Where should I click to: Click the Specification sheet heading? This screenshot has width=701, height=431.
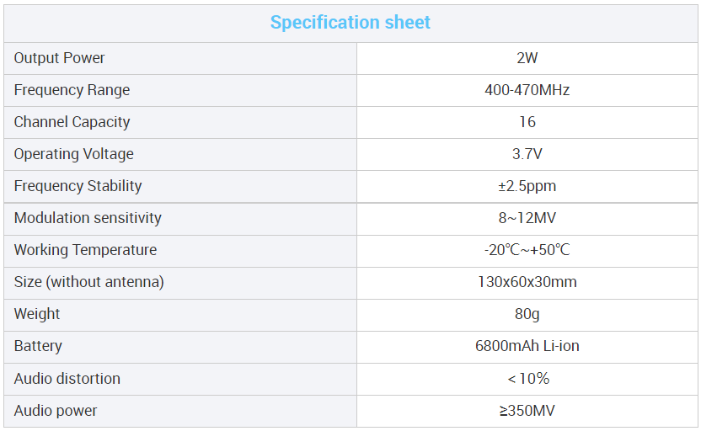coord(350,23)
